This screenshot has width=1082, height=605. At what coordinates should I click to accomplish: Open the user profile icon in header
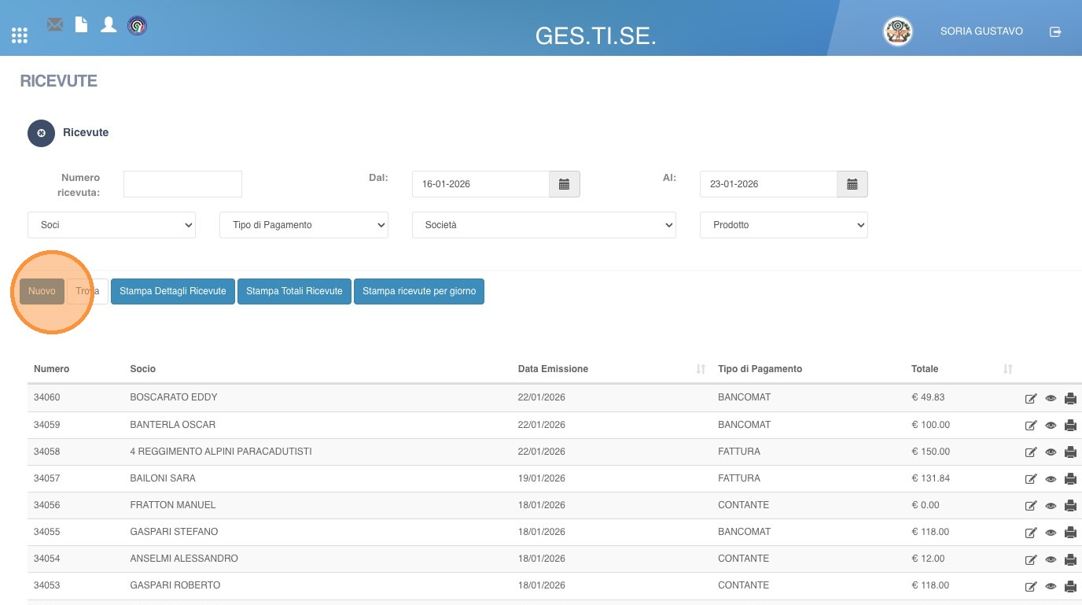(x=109, y=24)
